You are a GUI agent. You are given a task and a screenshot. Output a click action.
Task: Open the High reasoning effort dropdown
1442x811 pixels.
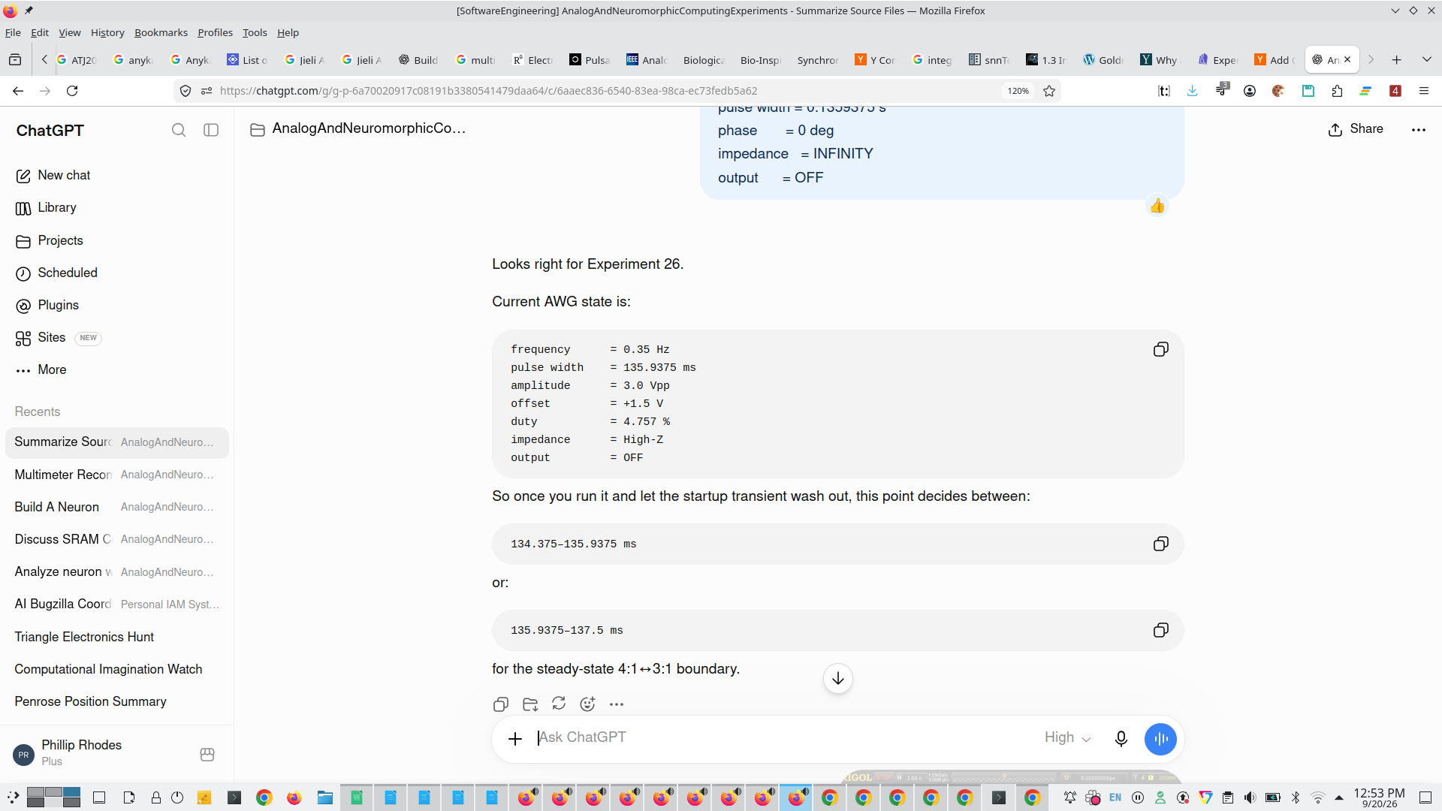[1067, 738]
